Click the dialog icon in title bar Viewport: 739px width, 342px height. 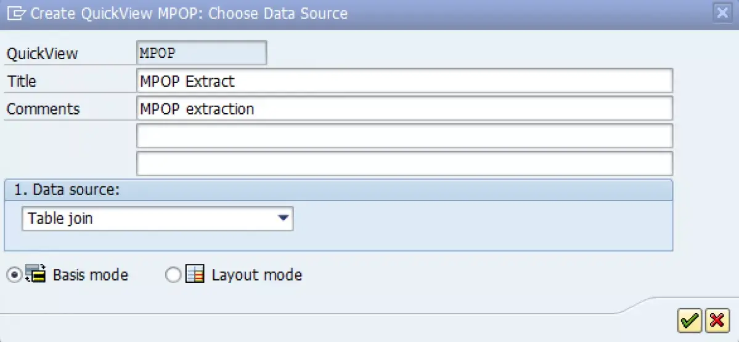(16, 13)
